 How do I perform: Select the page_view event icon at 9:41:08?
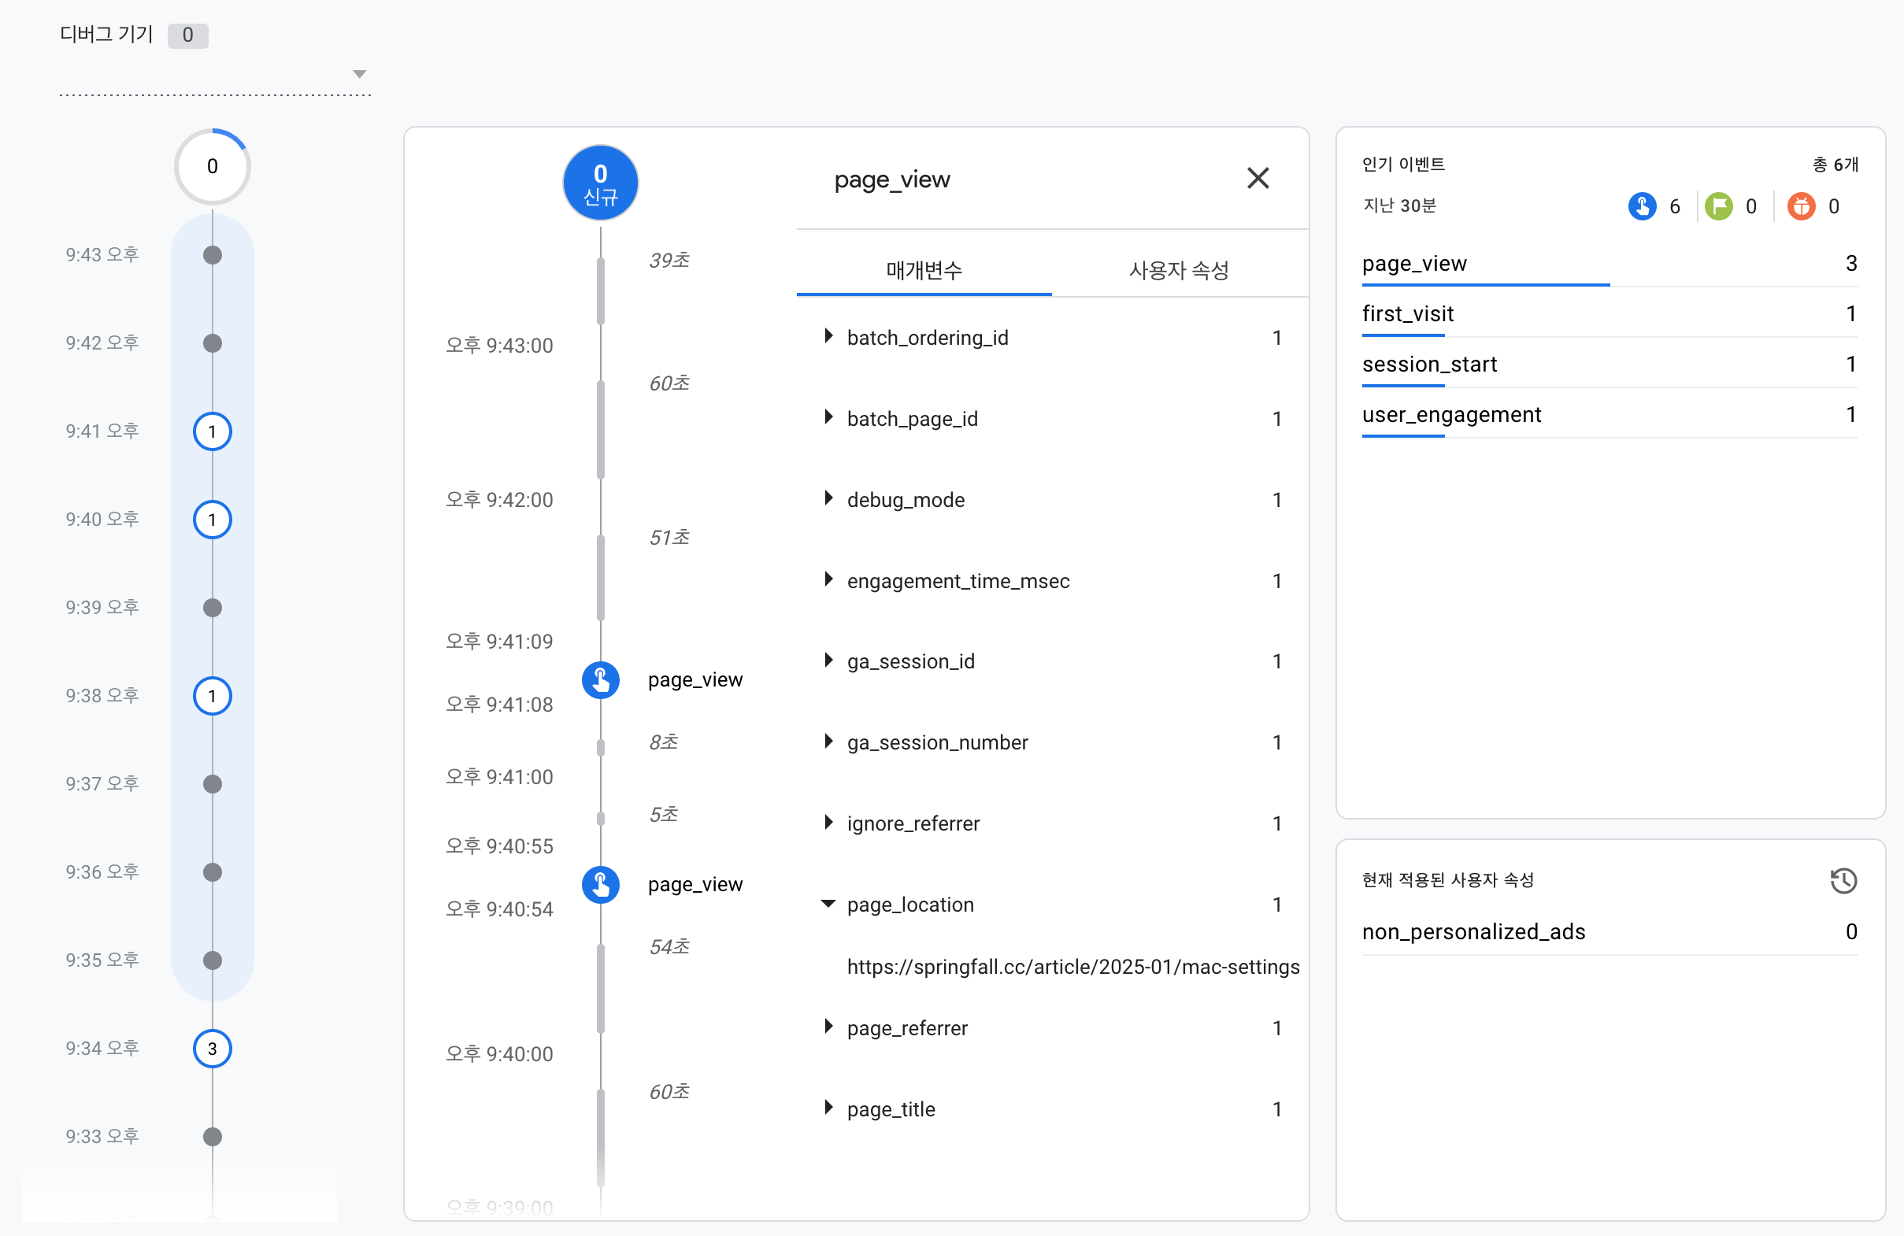(x=600, y=680)
